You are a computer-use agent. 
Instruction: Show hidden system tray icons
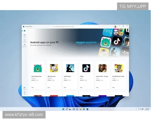pyautogui.click(x=136, y=109)
